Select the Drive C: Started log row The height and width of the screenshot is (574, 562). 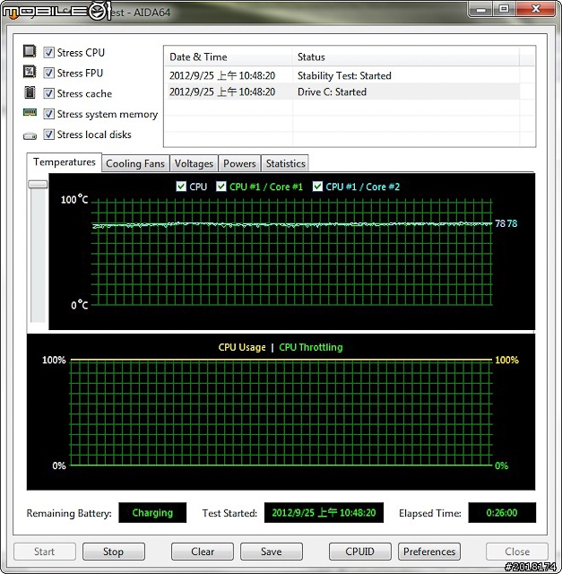342,91
